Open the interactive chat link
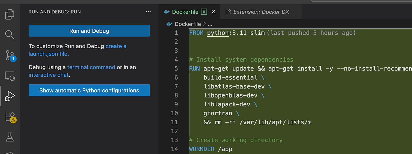 point(48,75)
